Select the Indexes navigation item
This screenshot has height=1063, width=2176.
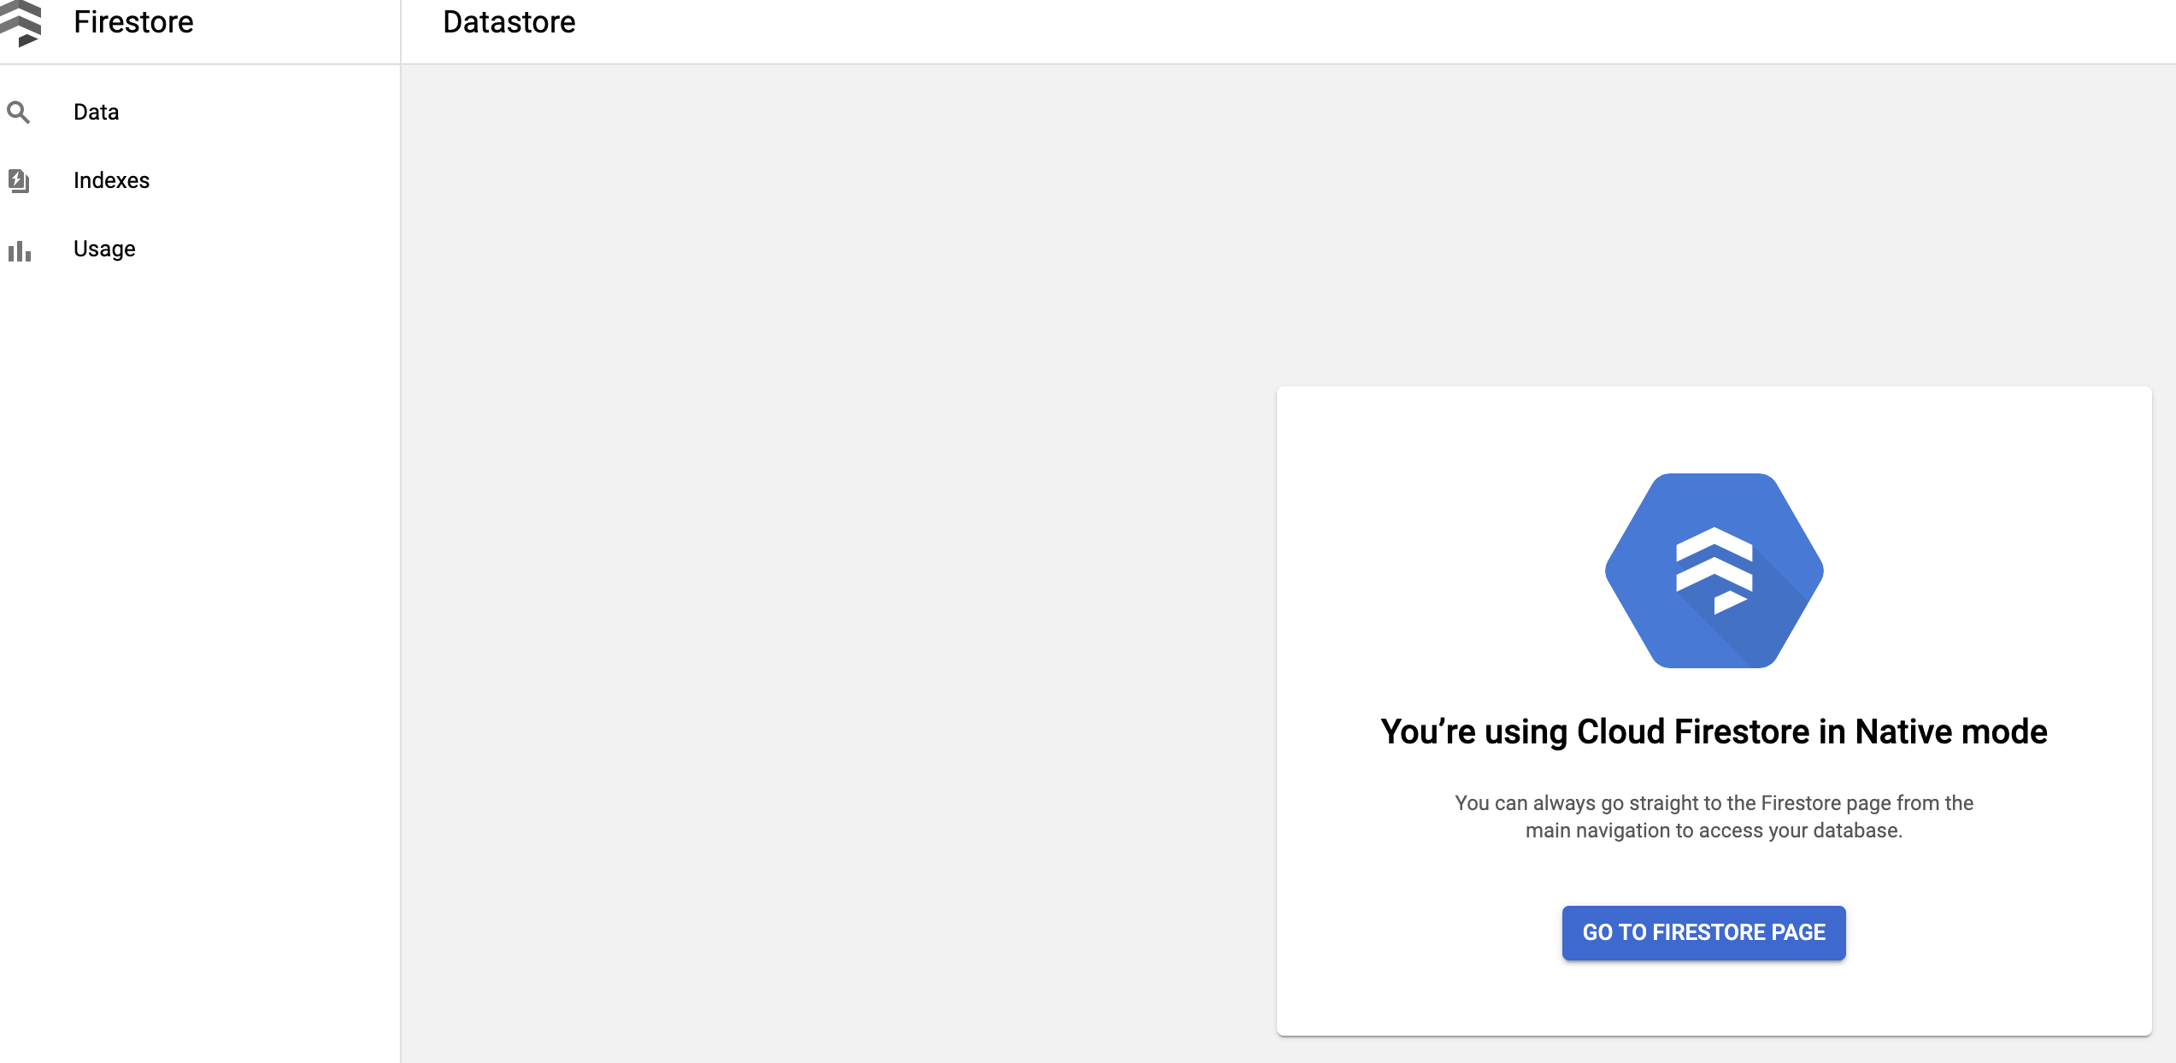pos(111,179)
